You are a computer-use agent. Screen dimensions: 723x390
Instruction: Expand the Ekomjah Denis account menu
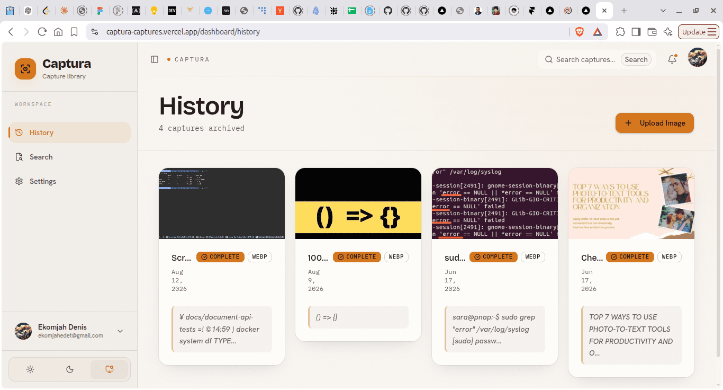tap(120, 331)
